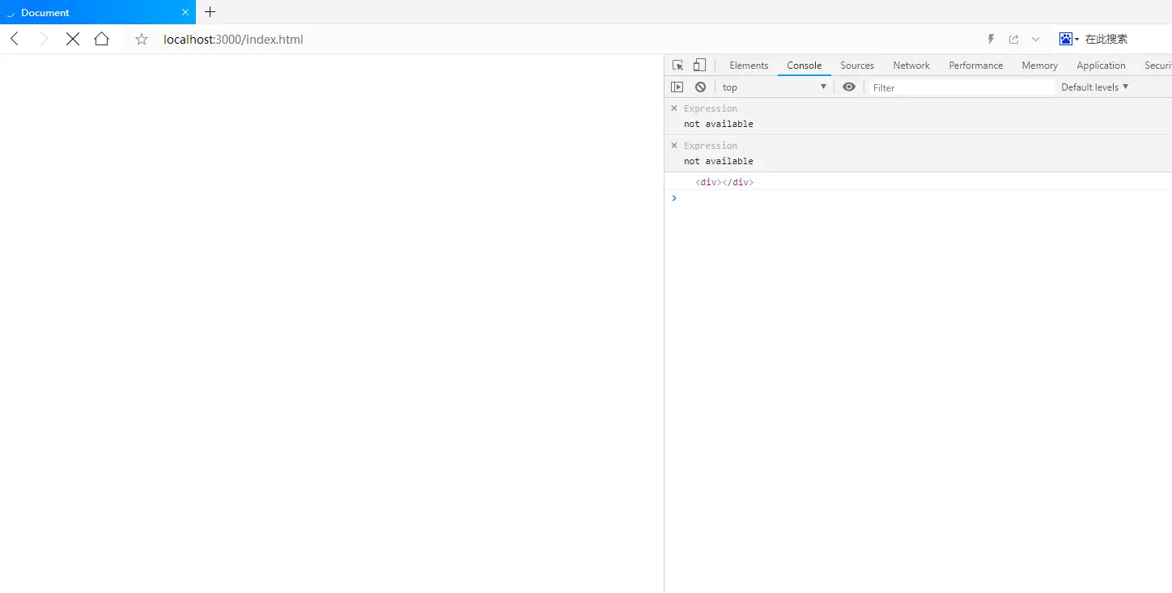Stop loading the current page
Screen dimensions: 1172x593
tap(73, 39)
